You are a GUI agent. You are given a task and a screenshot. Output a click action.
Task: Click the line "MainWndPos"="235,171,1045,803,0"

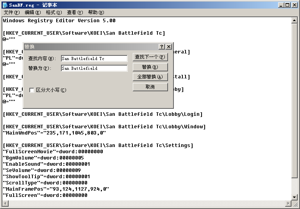coord(54,133)
